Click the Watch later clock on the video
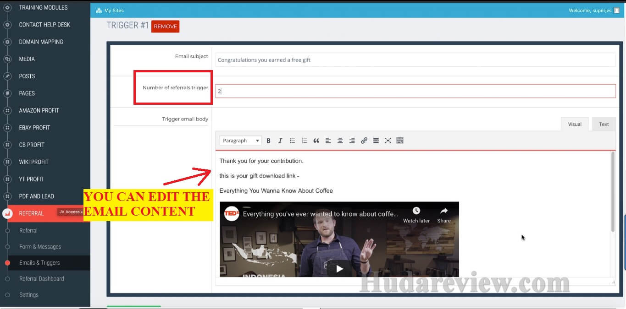The height and width of the screenshot is (309, 626). [x=416, y=211]
